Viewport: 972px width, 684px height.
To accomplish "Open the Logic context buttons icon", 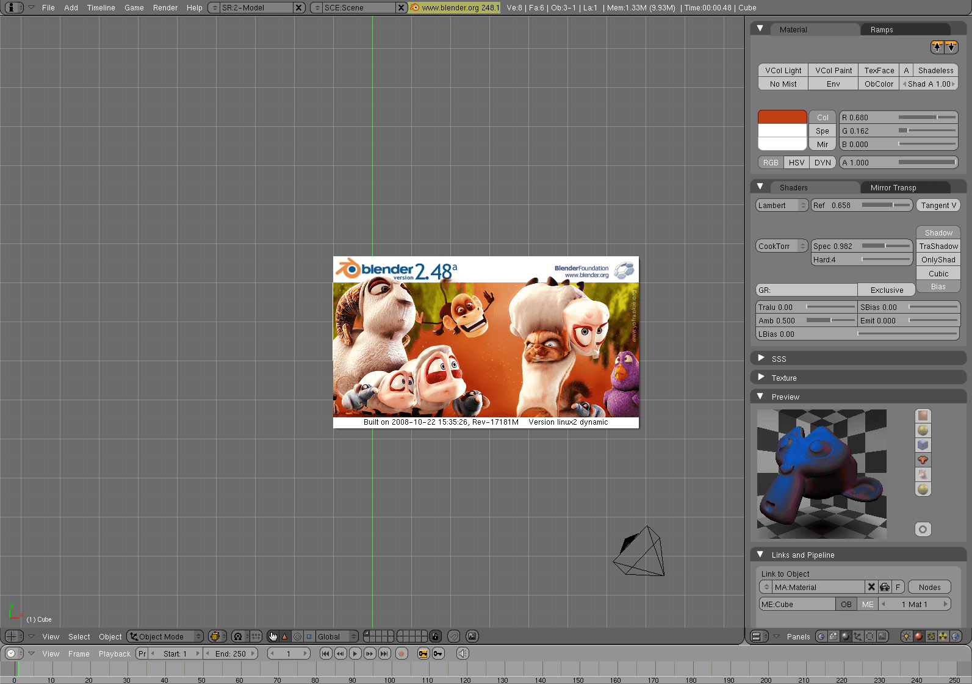I will 821,636.
